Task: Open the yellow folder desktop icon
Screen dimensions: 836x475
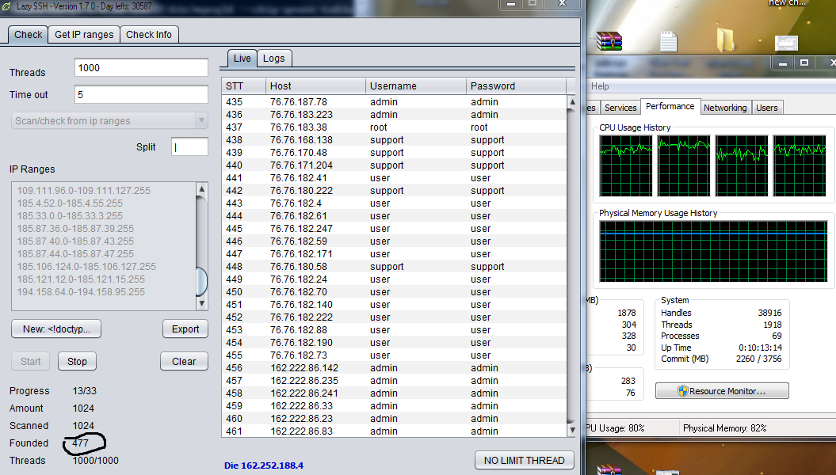Action: pos(725,40)
